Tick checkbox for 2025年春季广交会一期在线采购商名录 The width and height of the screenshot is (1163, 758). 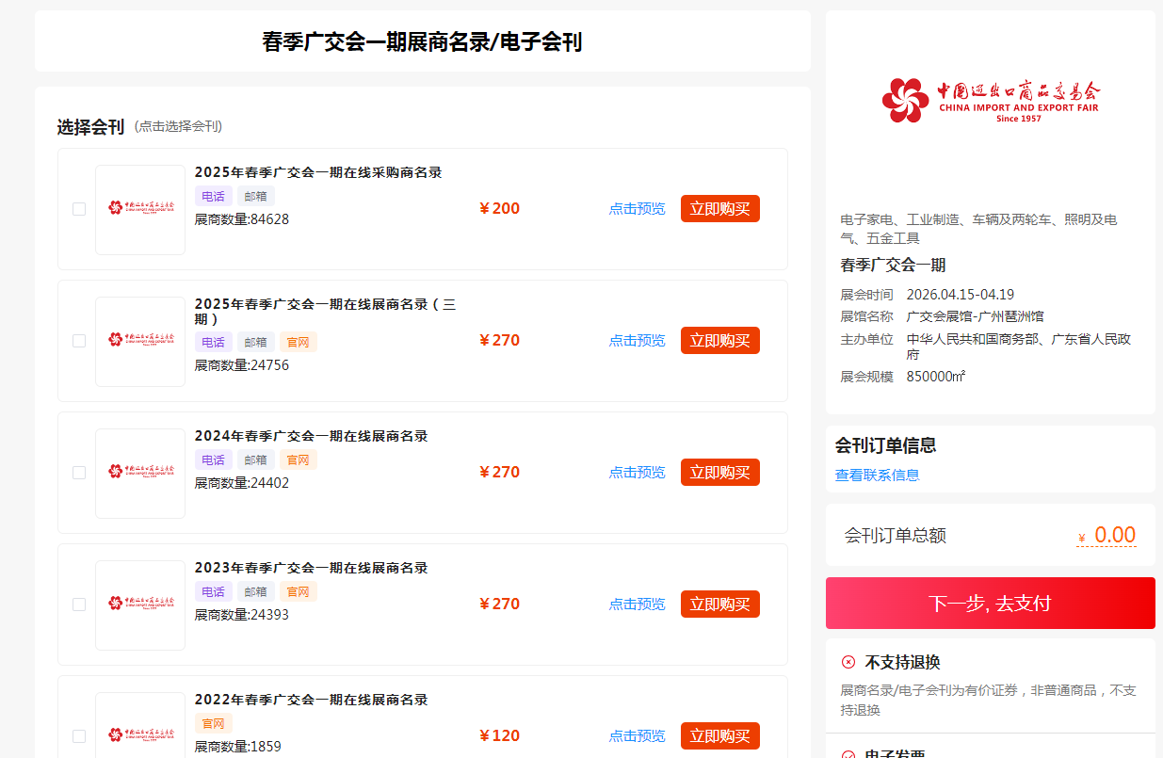tap(79, 209)
